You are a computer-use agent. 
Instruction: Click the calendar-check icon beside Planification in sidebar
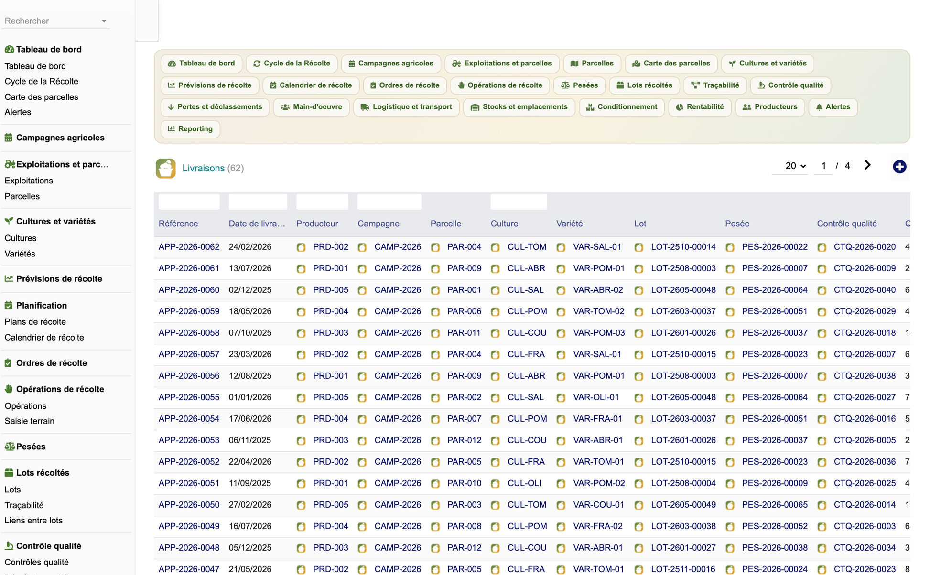(x=9, y=305)
